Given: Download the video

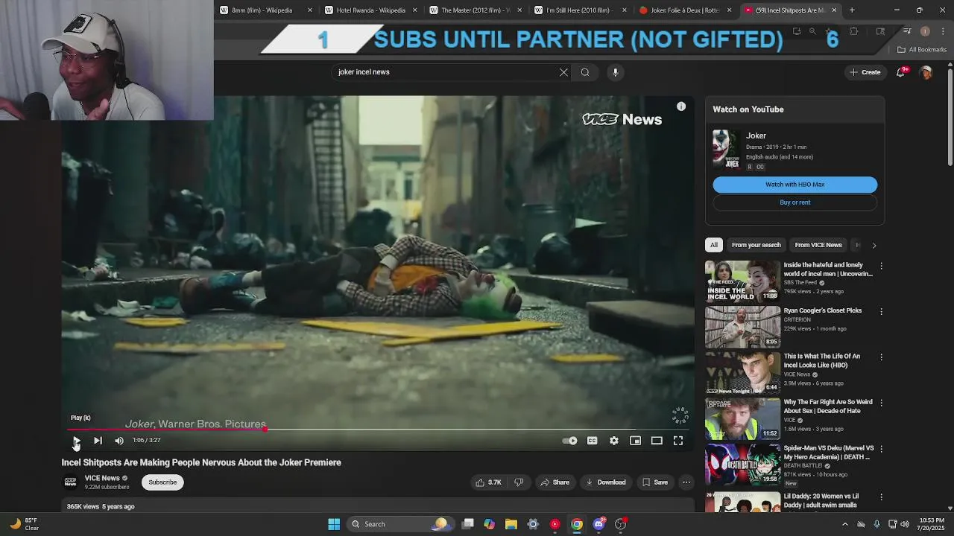Looking at the screenshot, I should [x=606, y=482].
